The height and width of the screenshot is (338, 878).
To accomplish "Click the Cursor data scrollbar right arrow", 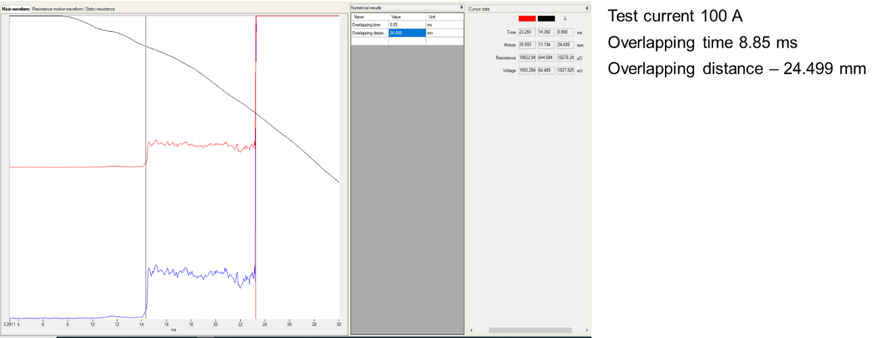I will 586,330.
